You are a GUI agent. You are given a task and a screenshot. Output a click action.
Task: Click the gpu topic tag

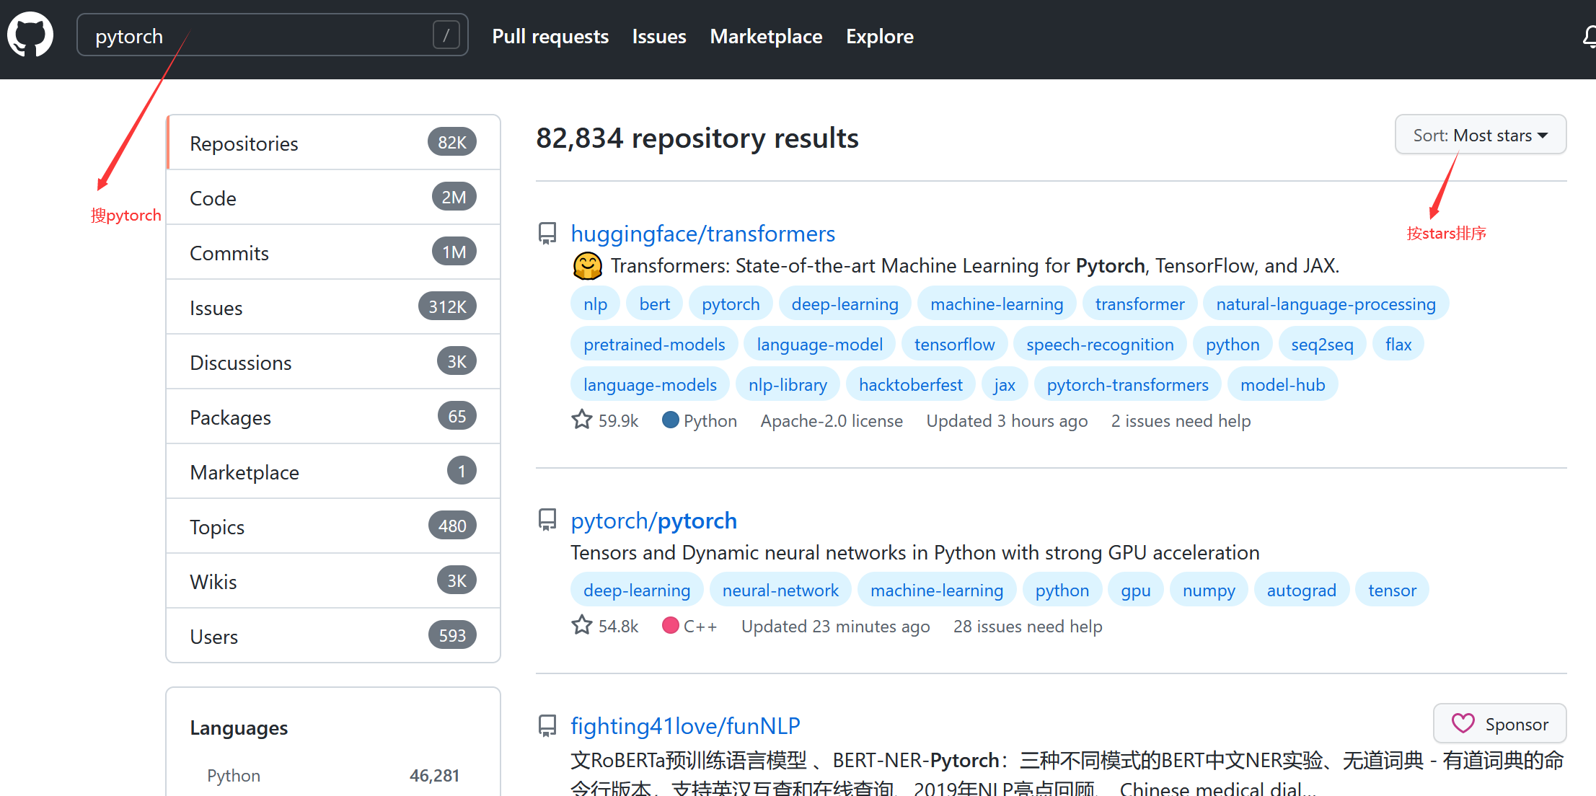tap(1135, 590)
